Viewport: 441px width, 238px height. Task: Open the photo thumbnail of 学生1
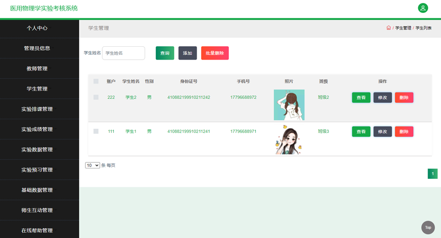click(x=289, y=140)
